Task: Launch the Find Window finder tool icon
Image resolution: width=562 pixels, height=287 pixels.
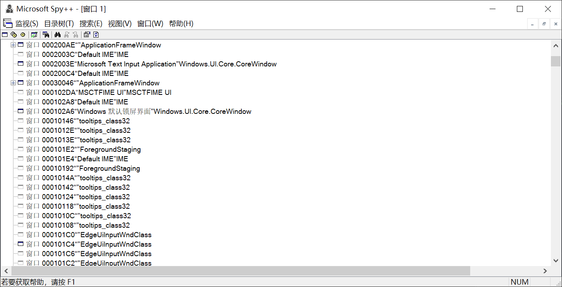Action: click(46, 35)
